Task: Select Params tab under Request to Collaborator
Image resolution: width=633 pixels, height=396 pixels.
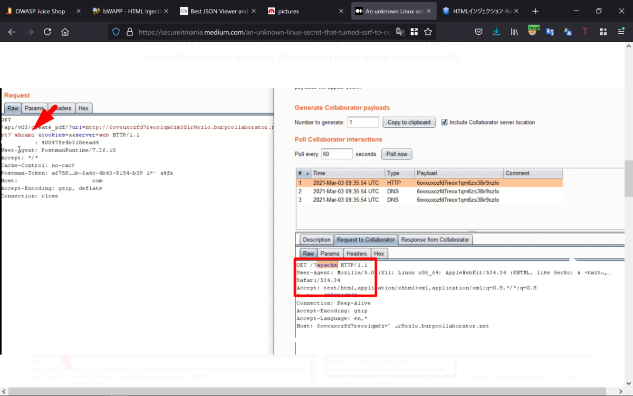Action: 330,253
